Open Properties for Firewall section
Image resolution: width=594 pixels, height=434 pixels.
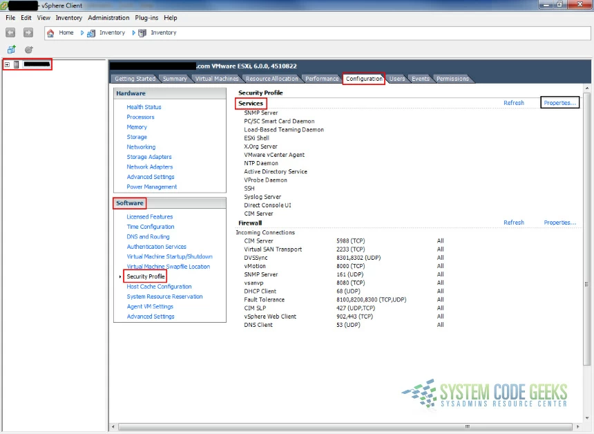point(560,223)
